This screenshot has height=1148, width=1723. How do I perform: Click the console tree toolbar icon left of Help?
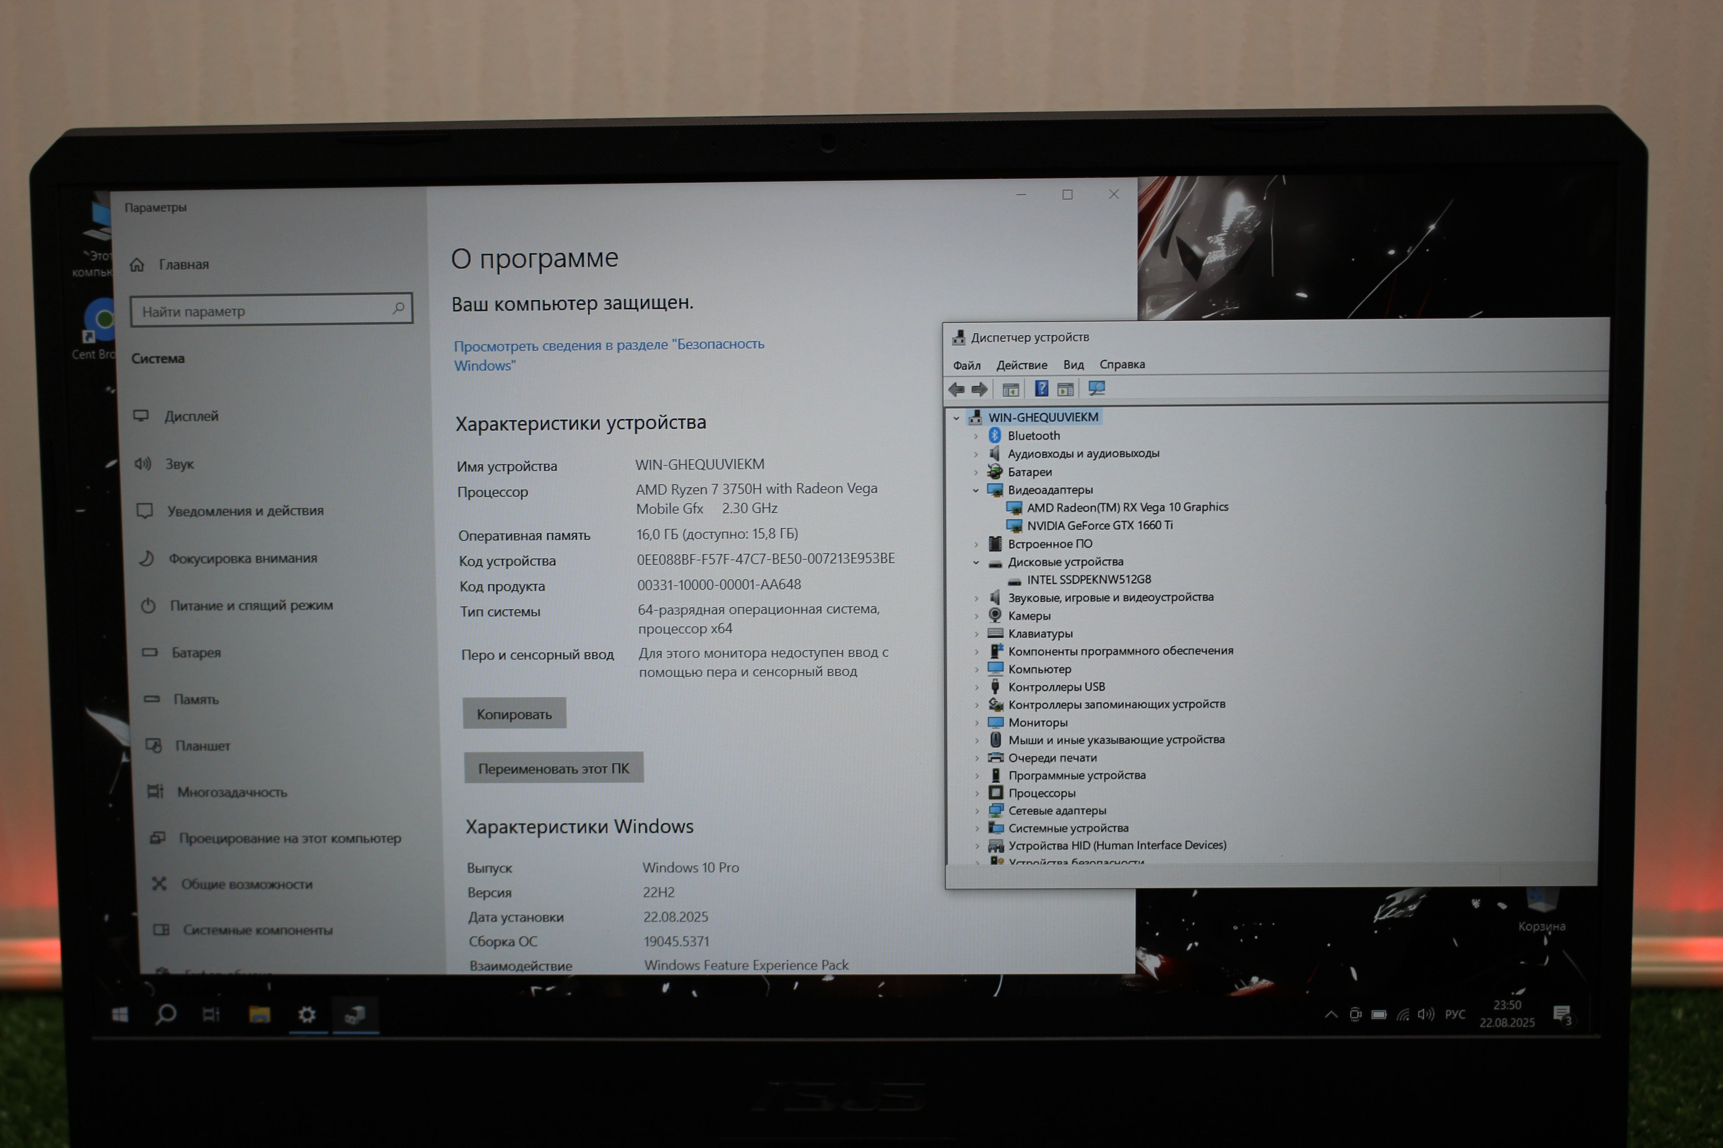(1011, 390)
